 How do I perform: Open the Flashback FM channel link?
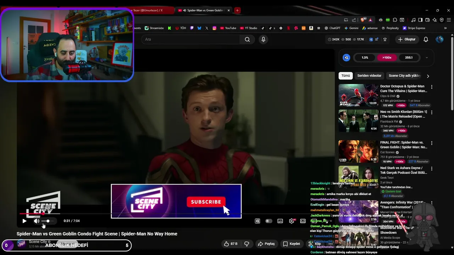tap(389, 121)
